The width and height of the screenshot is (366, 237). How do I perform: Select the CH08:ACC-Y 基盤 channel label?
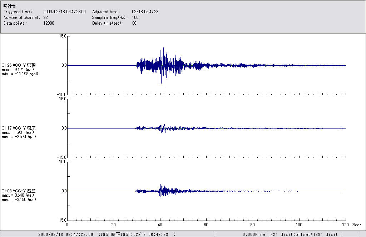pos(19,191)
